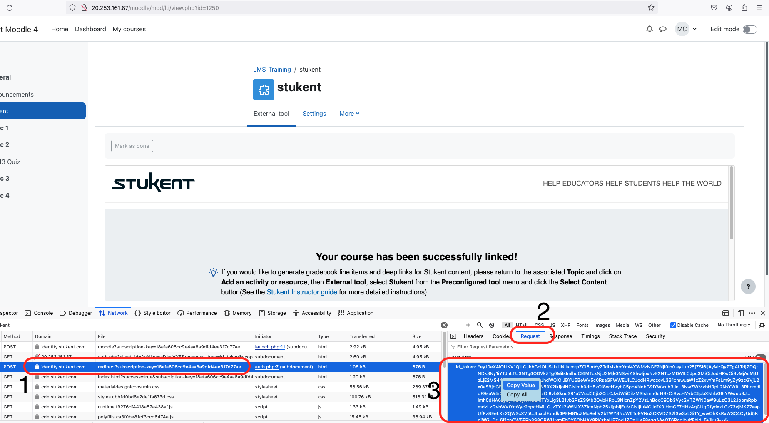This screenshot has width=769, height=423.
Task: Toggle the devtools split console icon
Action: (726, 313)
